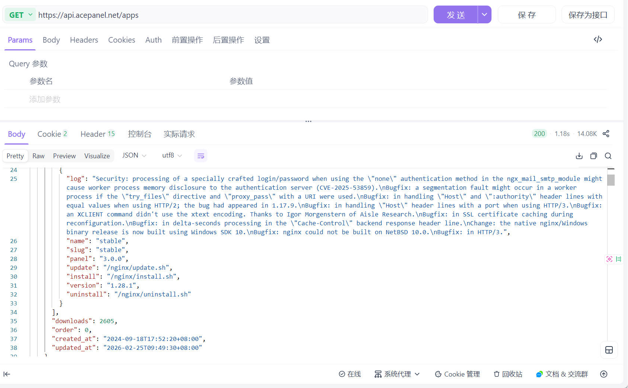The width and height of the screenshot is (628, 388).
Task: Search within the response body
Action: (608, 156)
